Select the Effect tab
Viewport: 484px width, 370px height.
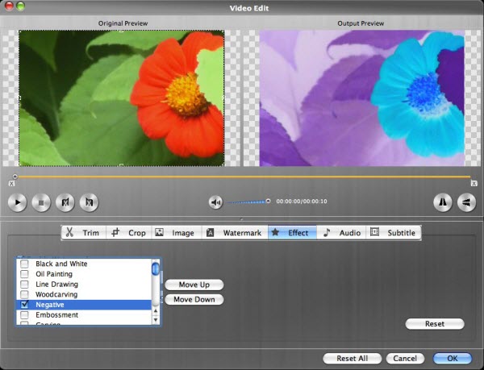(292, 232)
